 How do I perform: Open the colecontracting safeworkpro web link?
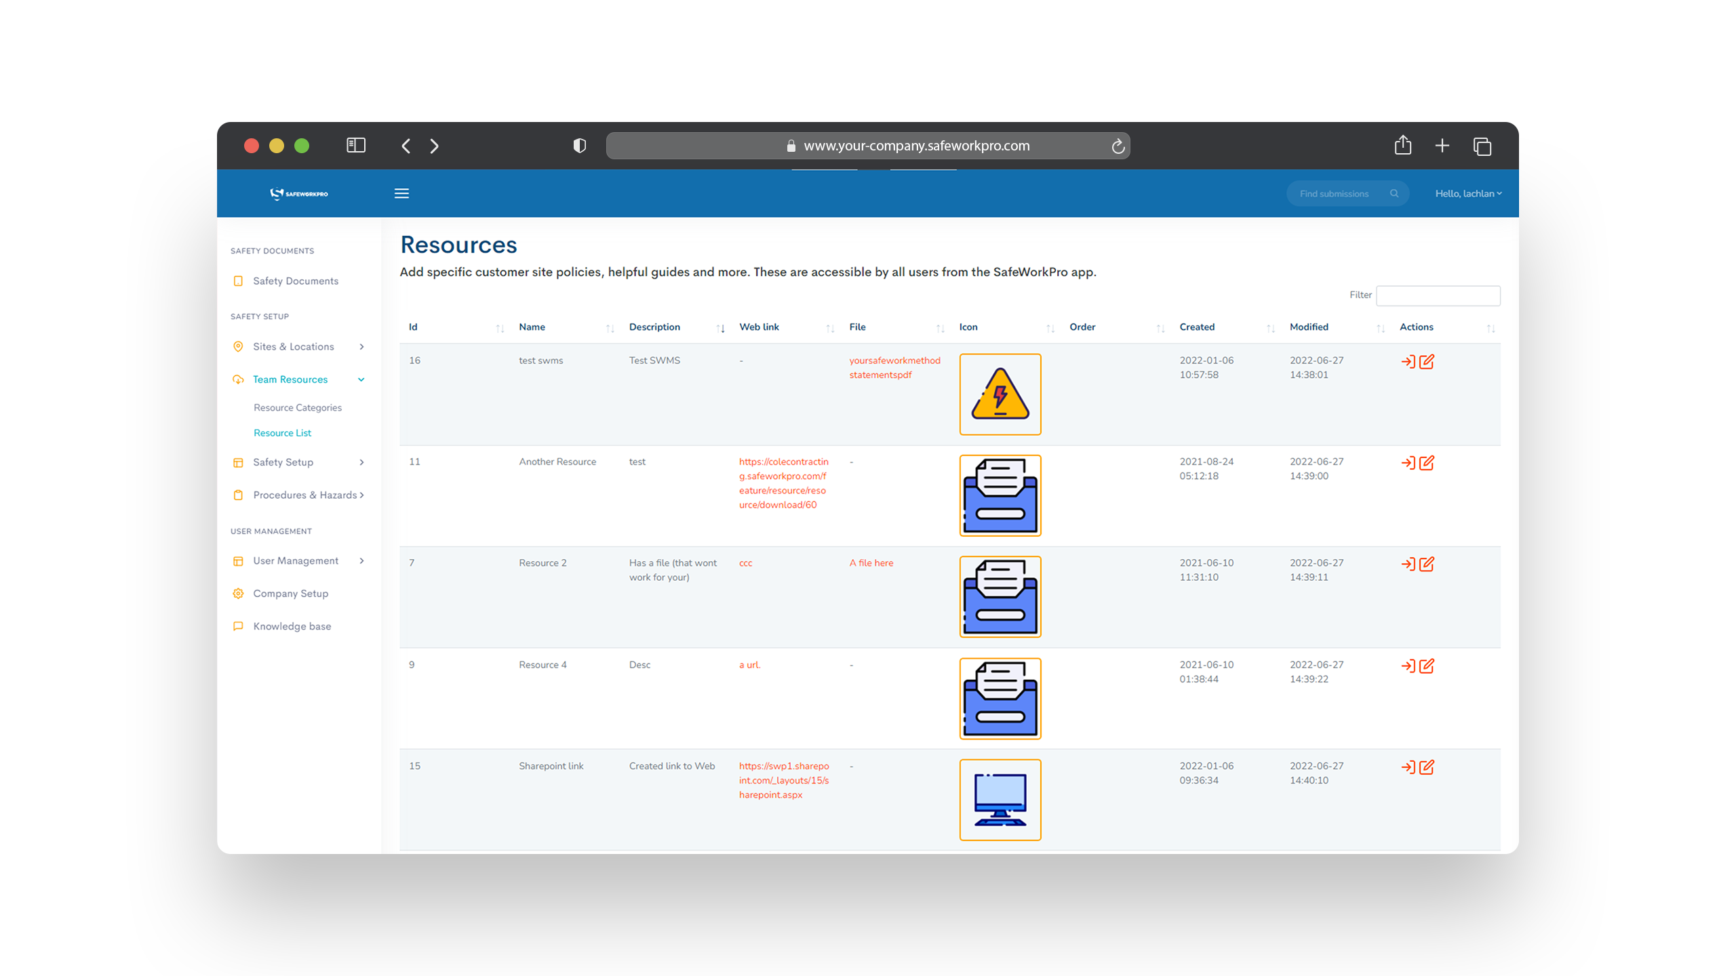pos(784,484)
